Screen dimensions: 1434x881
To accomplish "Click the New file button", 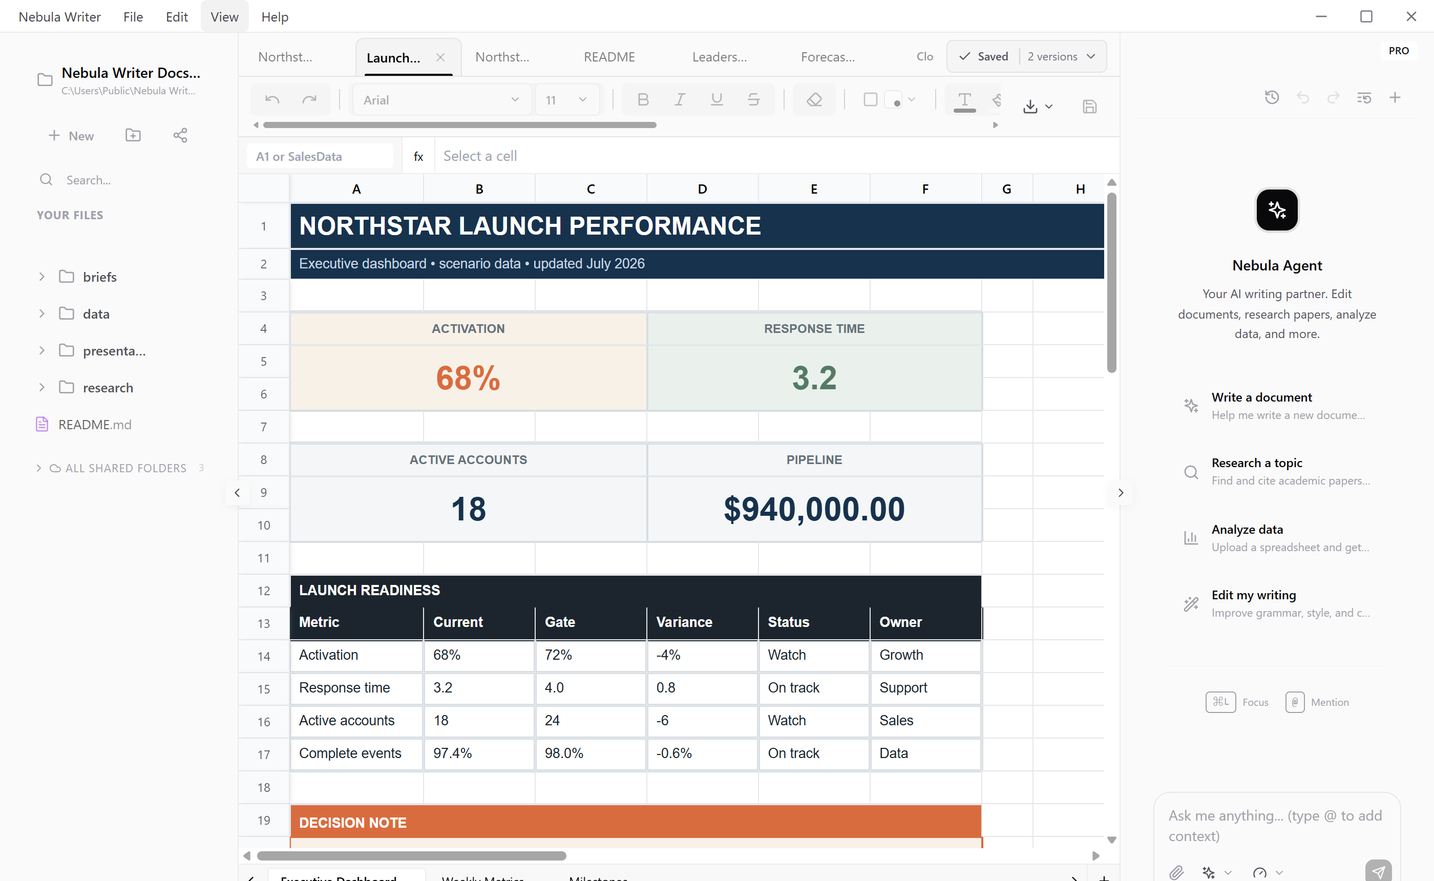I will pos(71,135).
